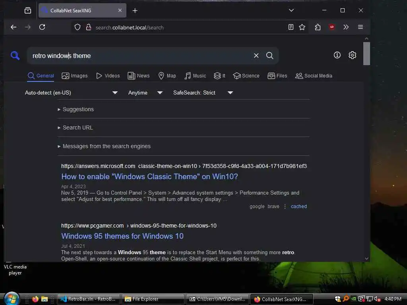Bookmark this page with the star
This screenshot has width=407, height=305.
pos(302,27)
